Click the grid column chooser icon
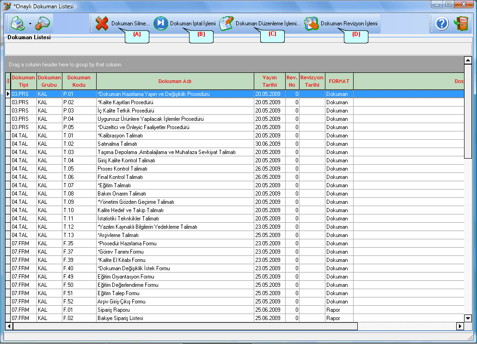477x344 pixels. [x=8, y=81]
